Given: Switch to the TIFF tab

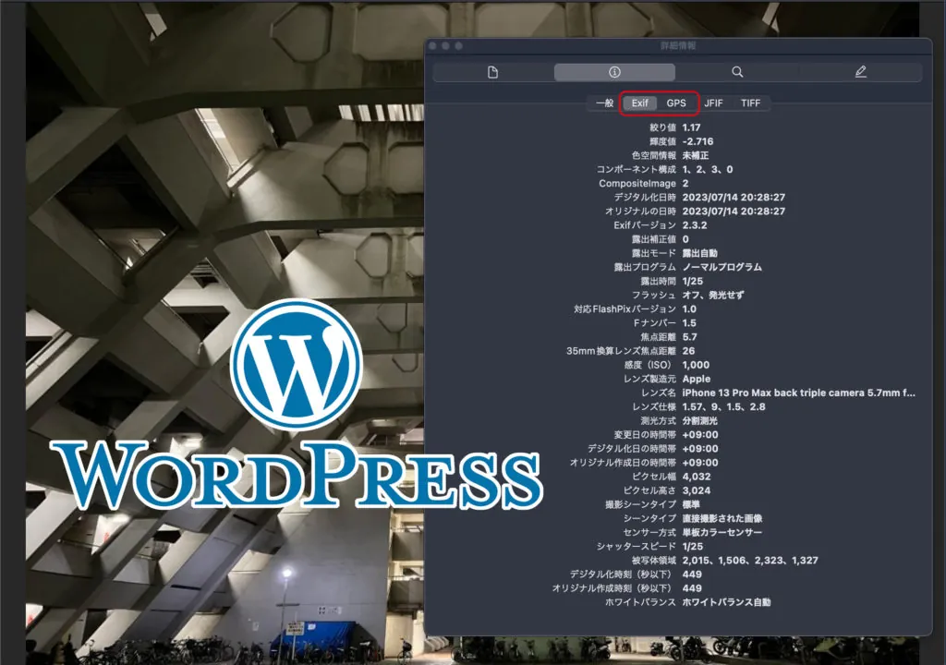Looking at the screenshot, I should 750,103.
